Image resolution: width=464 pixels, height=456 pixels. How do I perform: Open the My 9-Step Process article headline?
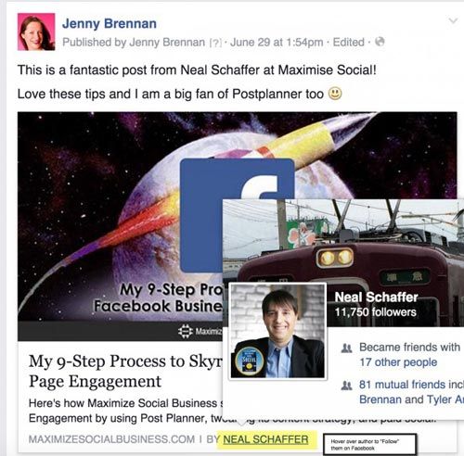click(125, 371)
